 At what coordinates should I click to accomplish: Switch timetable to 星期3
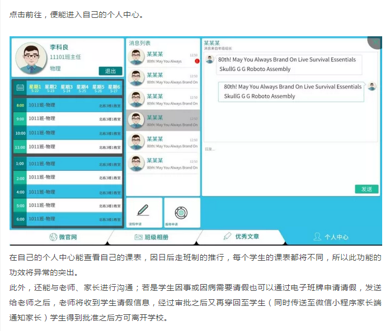click(x=67, y=88)
